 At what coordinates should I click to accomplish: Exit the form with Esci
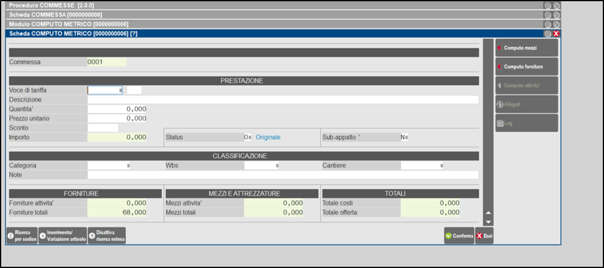coord(484,236)
